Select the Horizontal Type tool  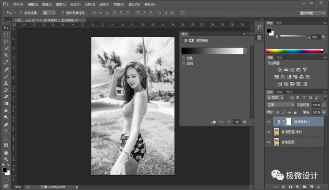click(6, 131)
